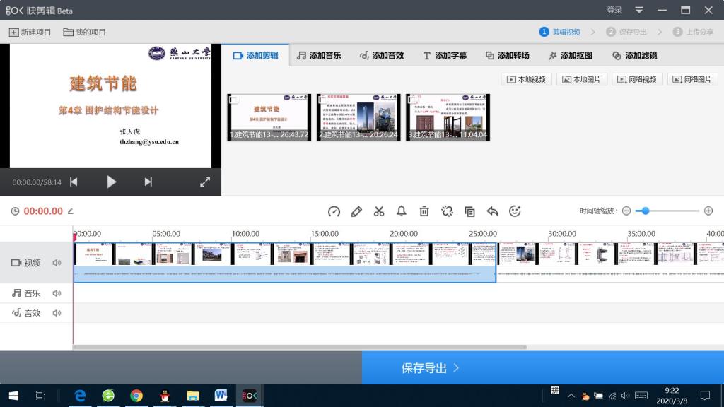Show hidden system tray icons

pos(571,396)
